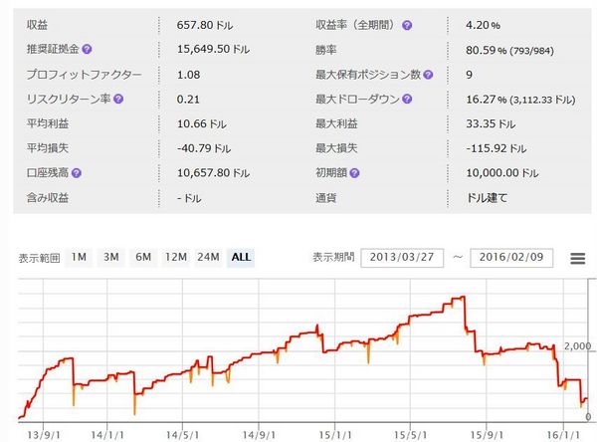The height and width of the screenshot is (442, 597).
Task: Open help icon beside 初期額
Action: [354, 173]
